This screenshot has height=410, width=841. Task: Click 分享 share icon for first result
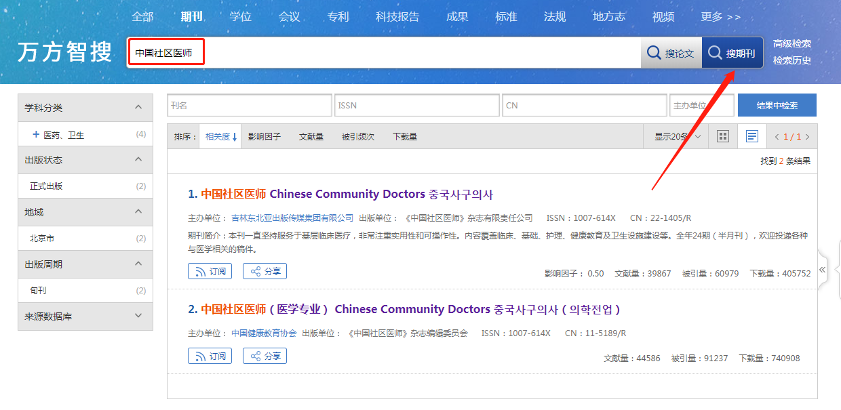point(265,272)
